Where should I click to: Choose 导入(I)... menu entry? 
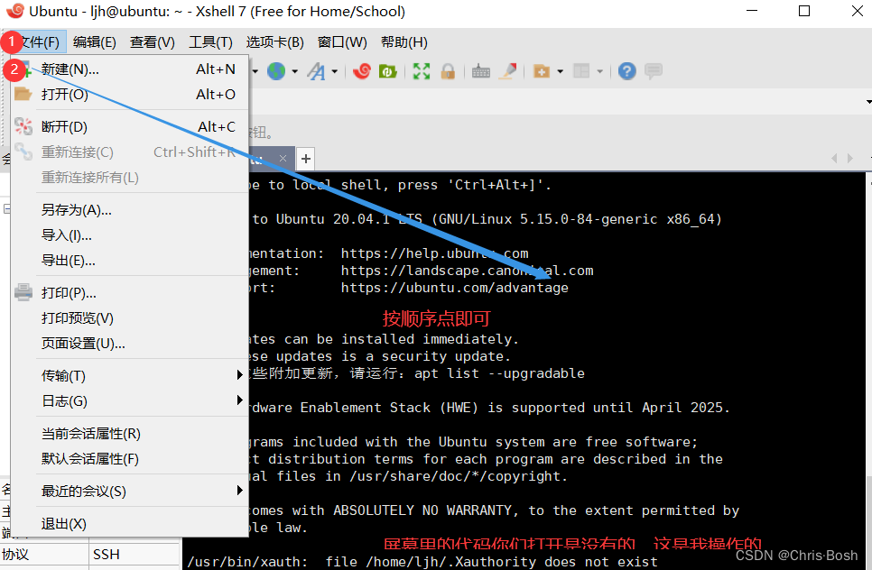(x=130, y=235)
